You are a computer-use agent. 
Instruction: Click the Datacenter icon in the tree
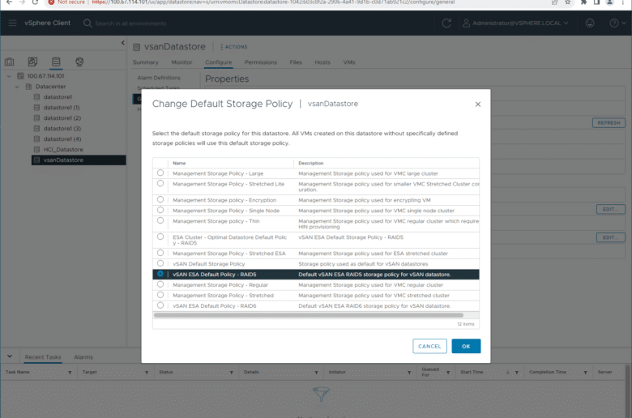[x=28, y=86]
